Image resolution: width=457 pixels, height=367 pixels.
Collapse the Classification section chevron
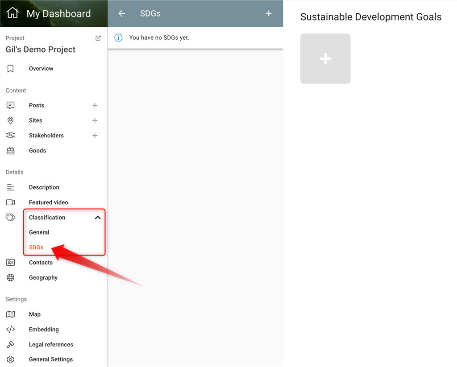(98, 218)
